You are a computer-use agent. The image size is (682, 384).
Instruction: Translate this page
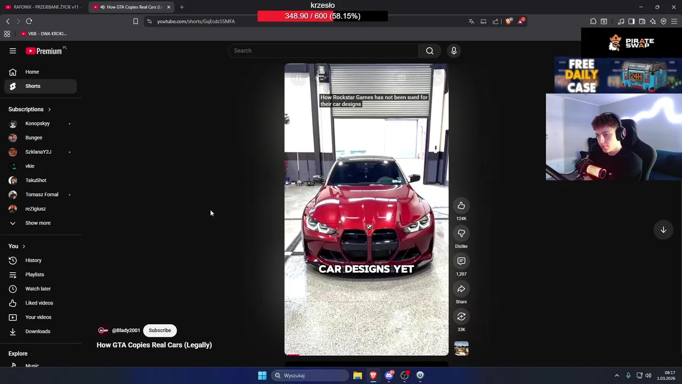471,21
